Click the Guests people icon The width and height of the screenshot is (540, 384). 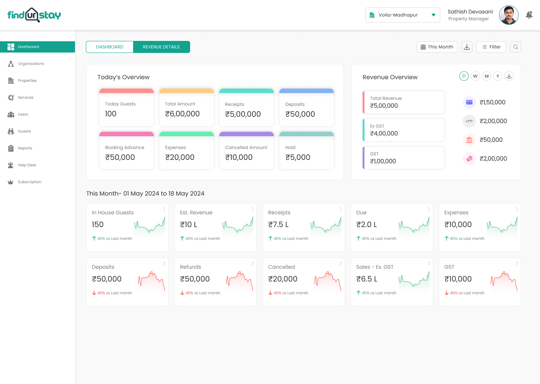[11, 131]
